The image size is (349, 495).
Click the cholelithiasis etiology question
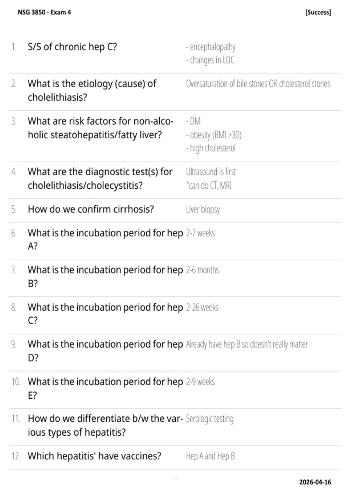click(x=92, y=90)
